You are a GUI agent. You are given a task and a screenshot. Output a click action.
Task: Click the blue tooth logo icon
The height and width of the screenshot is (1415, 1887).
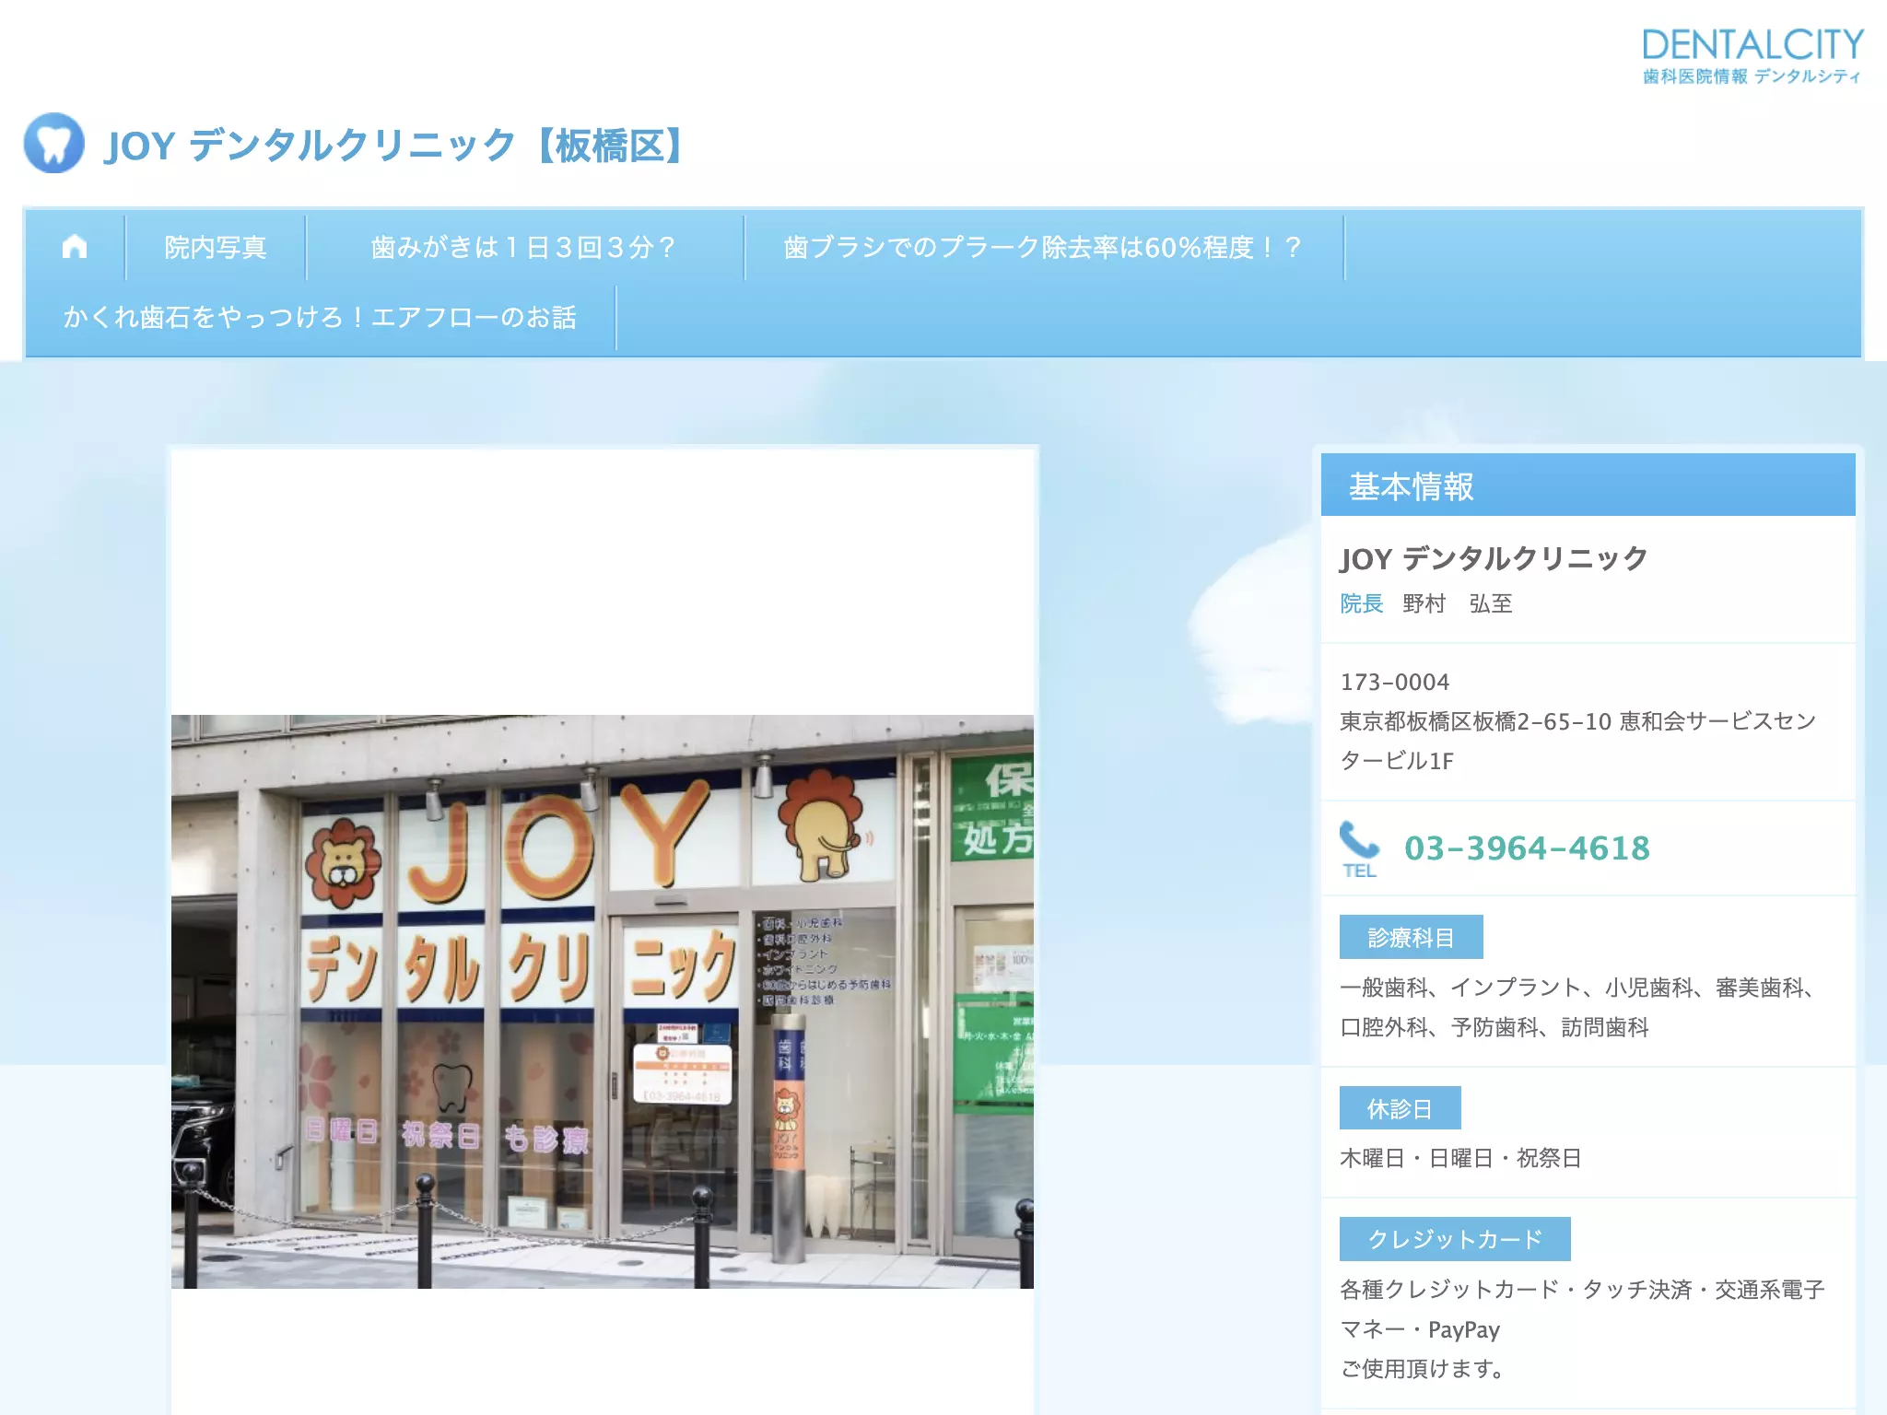[x=53, y=143]
